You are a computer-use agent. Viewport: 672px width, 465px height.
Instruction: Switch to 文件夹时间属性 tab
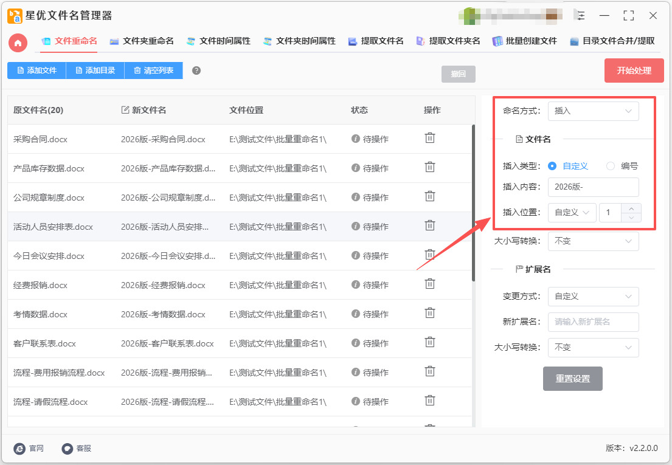tap(299, 41)
